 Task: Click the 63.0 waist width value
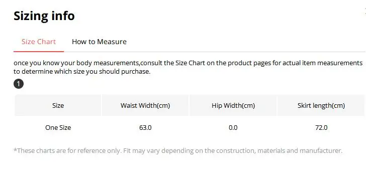(145, 127)
